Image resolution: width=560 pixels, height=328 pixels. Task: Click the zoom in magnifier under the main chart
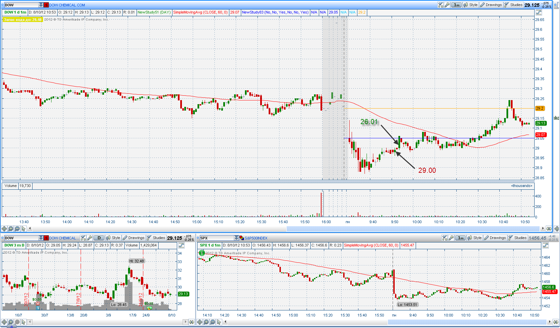pyautogui.click(x=11, y=229)
